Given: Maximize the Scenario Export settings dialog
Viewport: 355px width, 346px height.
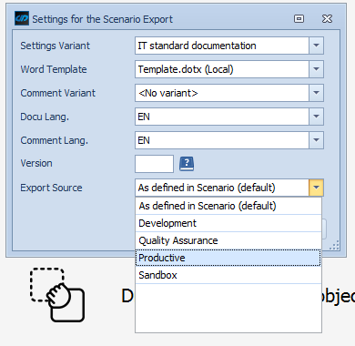Looking at the screenshot, I should pyautogui.click(x=299, y=19).
